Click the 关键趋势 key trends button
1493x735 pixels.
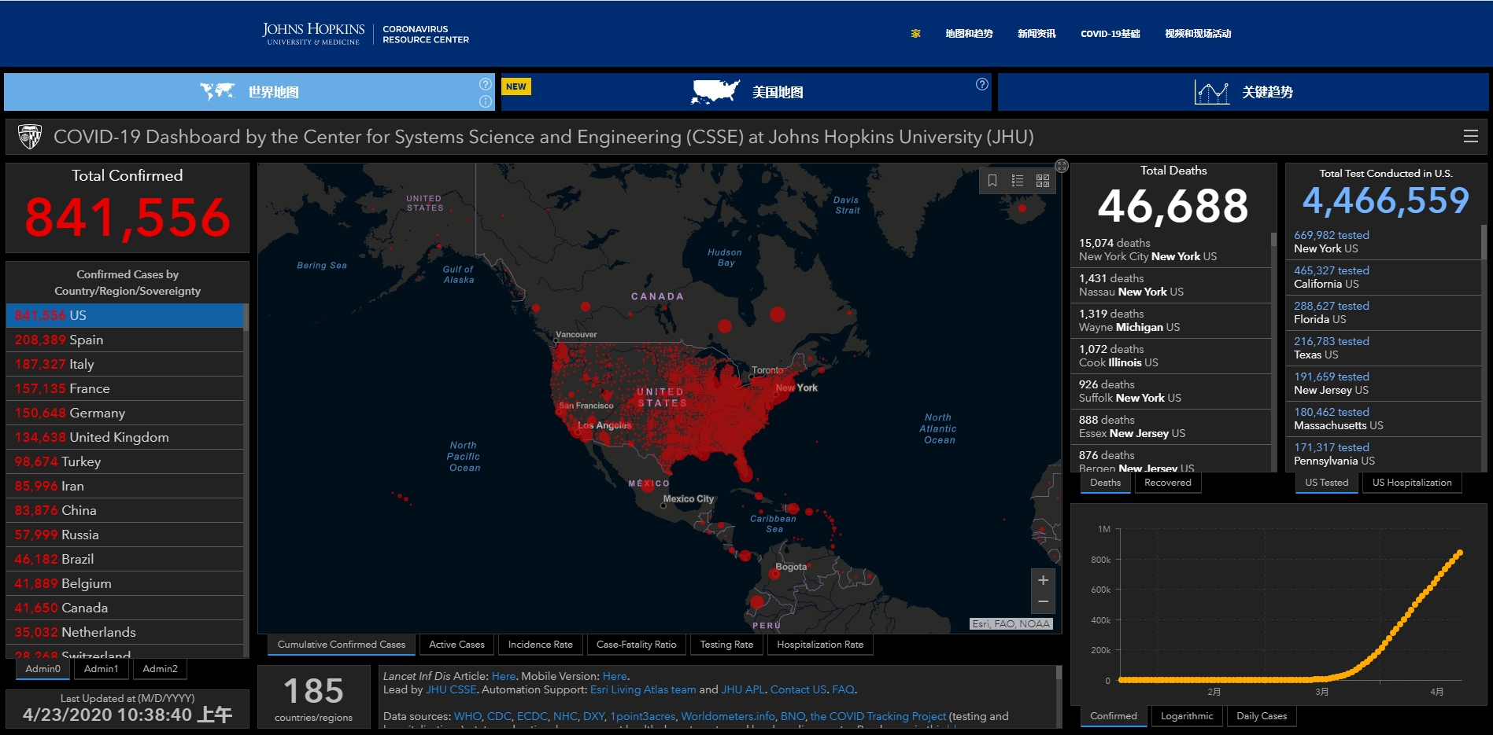pos(1243,92)
